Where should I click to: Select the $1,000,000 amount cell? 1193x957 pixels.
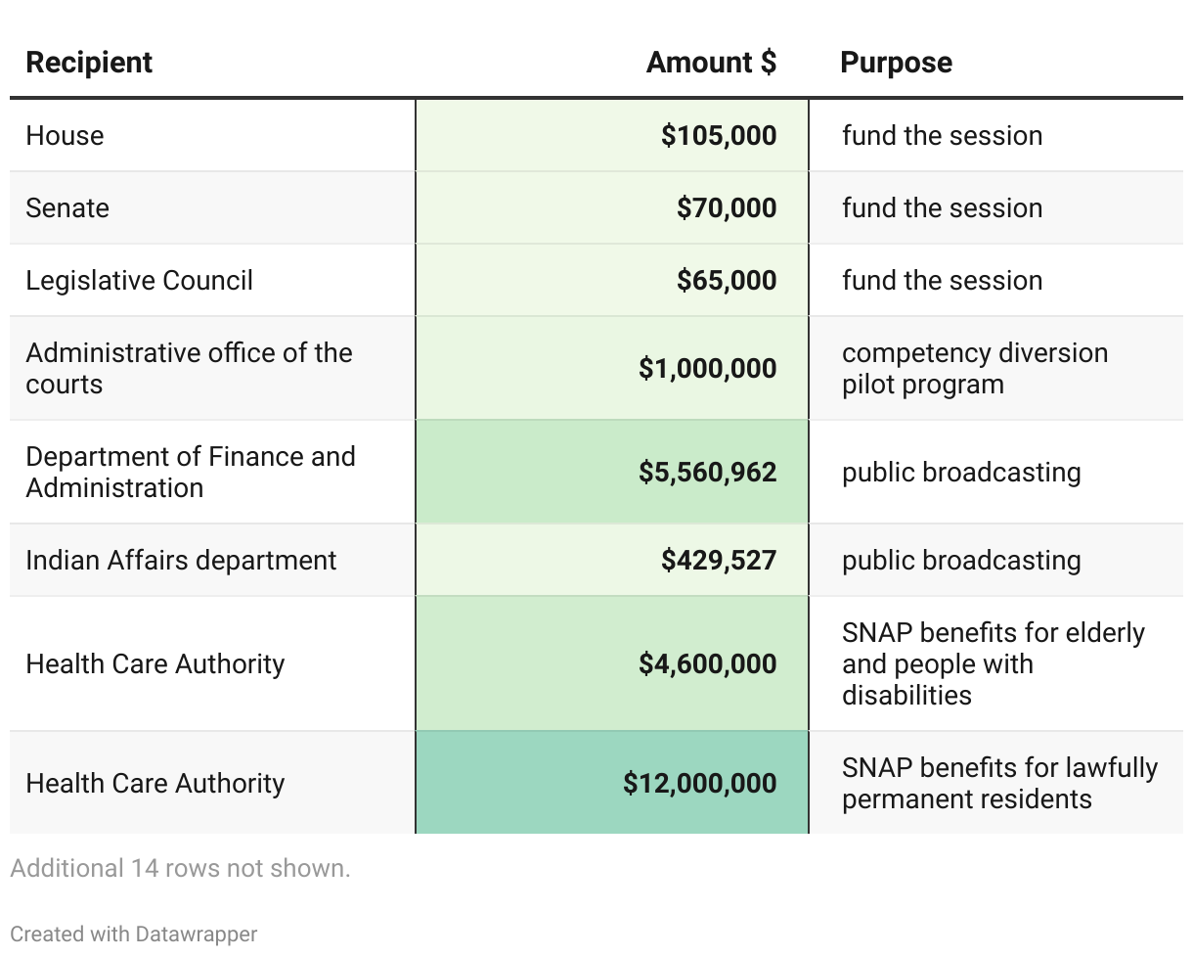(707, 368)
